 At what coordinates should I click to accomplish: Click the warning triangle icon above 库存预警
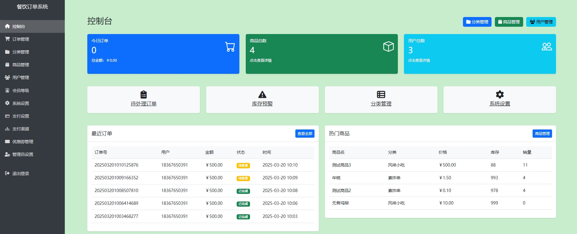click(x=262, y=95)
